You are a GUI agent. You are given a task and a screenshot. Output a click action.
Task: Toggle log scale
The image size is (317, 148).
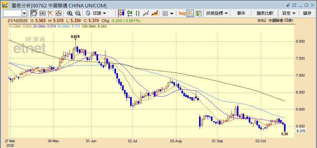(182, 13)
